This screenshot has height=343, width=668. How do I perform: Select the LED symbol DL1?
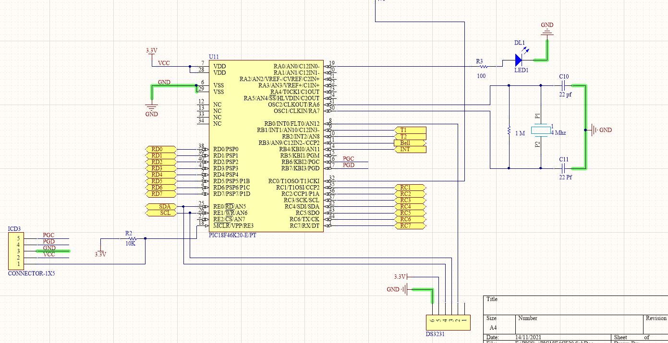click(x=518, y=60)
